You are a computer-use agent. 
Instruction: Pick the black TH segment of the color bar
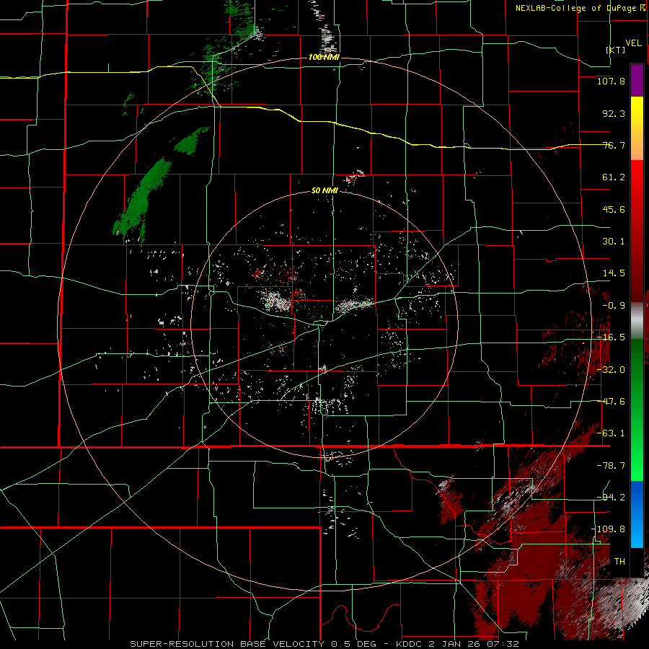(637, 562)
